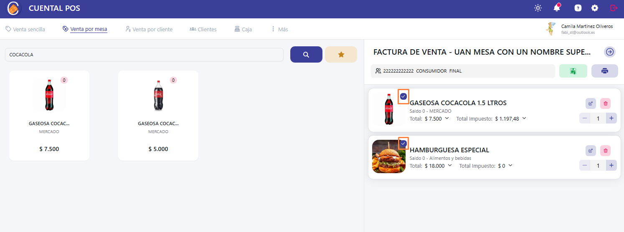Image resolution: width=624 pixels, height=232 pixels.
Task: Show favorites with the star button
Action: coord(341,55)
